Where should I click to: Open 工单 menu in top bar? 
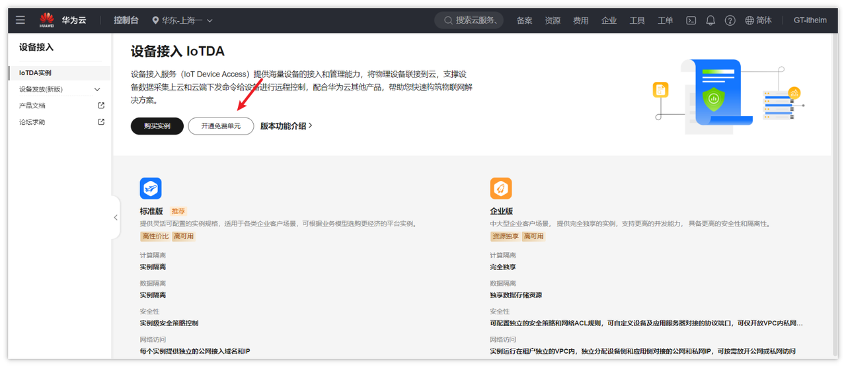pyautogui.click(x=666, y=20)
